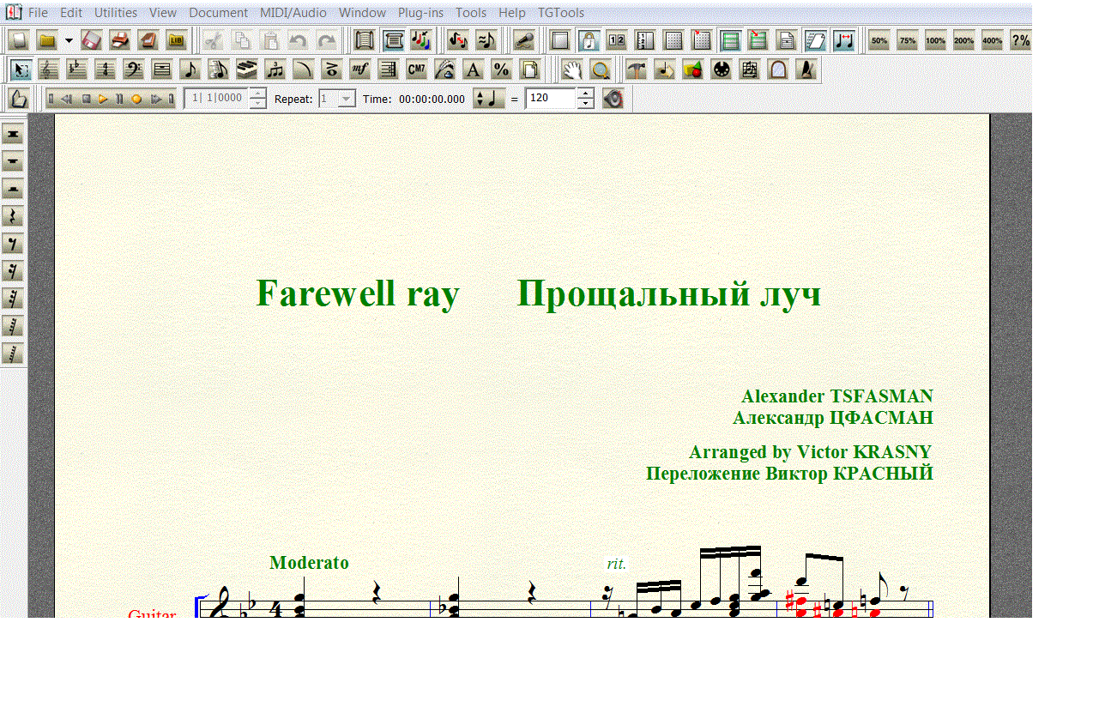Set zoom to 100%
Viewport: 1093px width, 701px height.
tap(935, 40)
